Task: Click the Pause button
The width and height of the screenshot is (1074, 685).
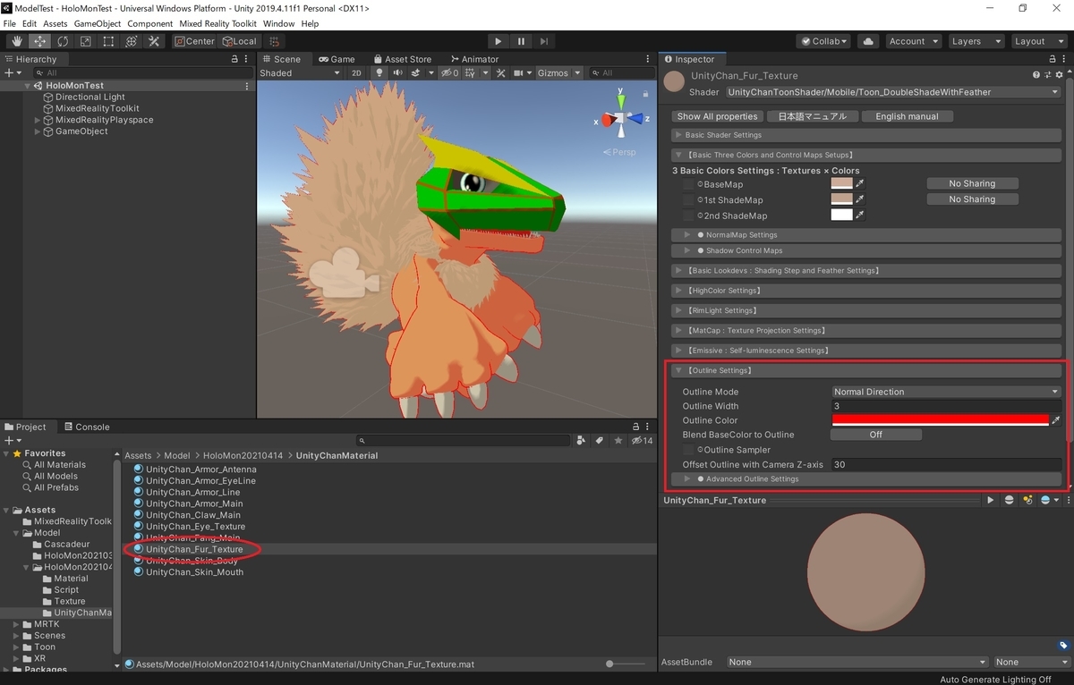Action: 521,41
